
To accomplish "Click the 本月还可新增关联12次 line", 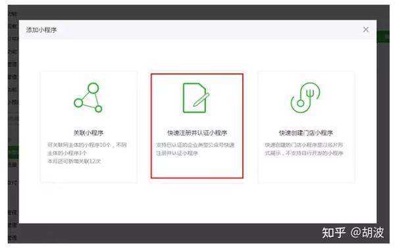I will point(74,161).
